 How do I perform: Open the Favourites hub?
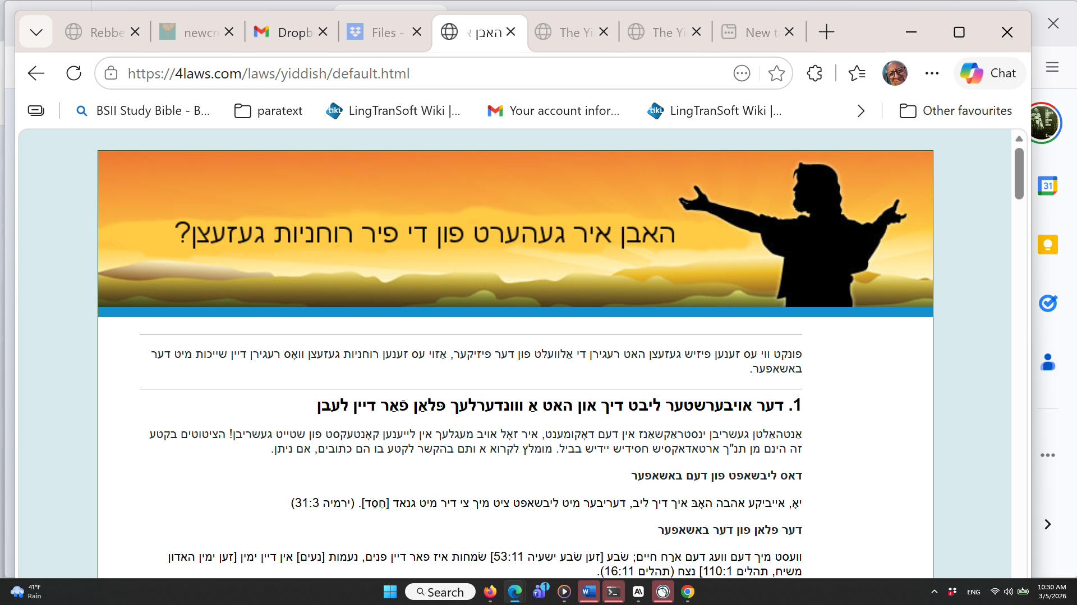pos(857,73)
